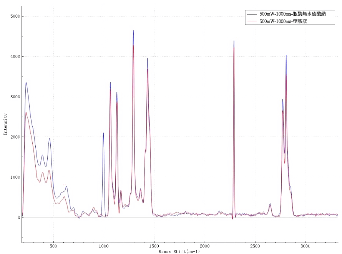Click the 1500 tick label on x-axis
This screenshot has height=254, width=342.
pyautogui.click(x=154, y=246)
